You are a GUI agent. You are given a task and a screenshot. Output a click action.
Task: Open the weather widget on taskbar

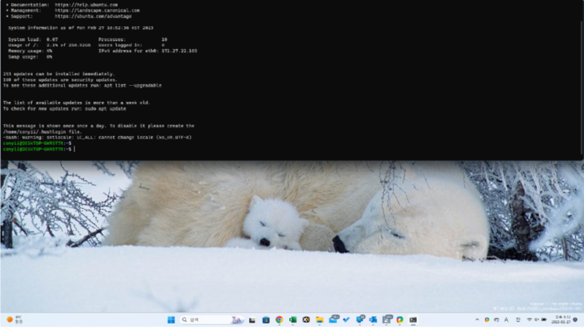pyautogui.click(x=13, y=319)
